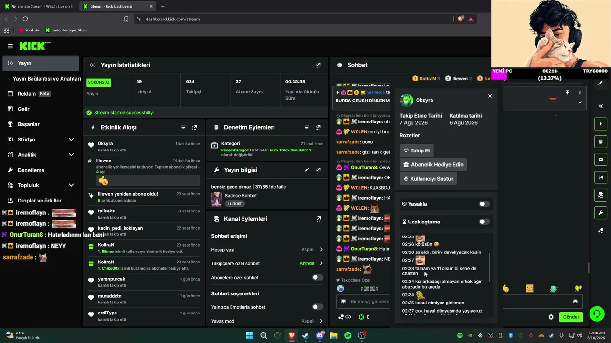611x343 pixels.
Task: Open Steam from the Windows taskbar
Action: (305, 335)
